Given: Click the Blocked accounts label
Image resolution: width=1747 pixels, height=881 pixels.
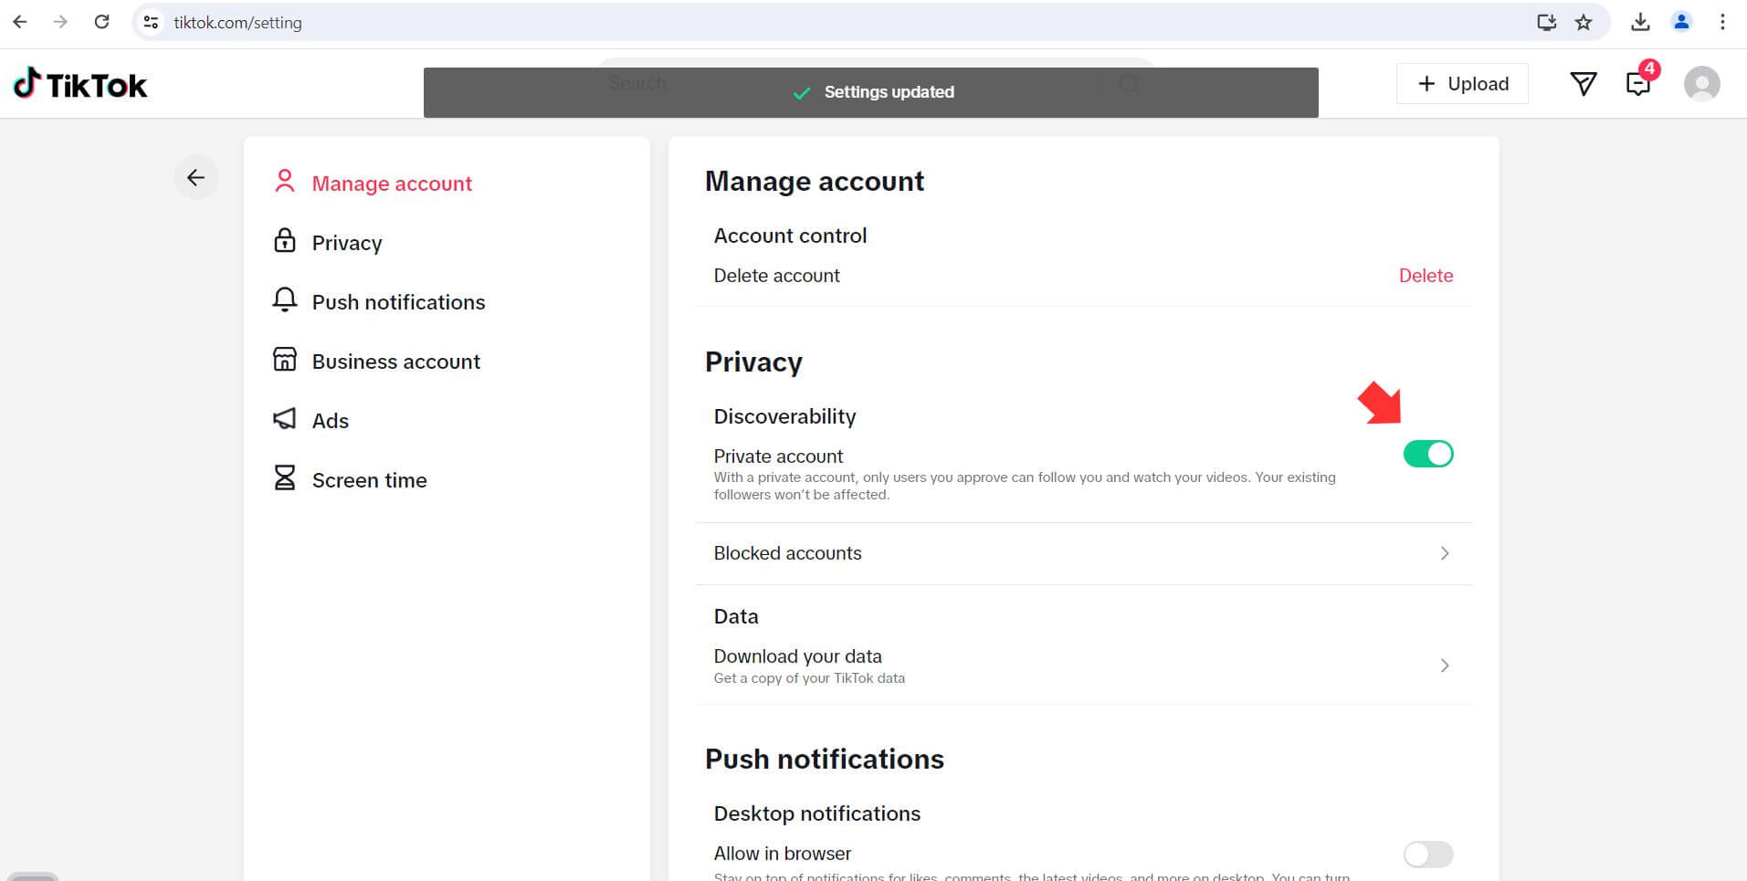Looking at the screenshot, I should point(787,553).
